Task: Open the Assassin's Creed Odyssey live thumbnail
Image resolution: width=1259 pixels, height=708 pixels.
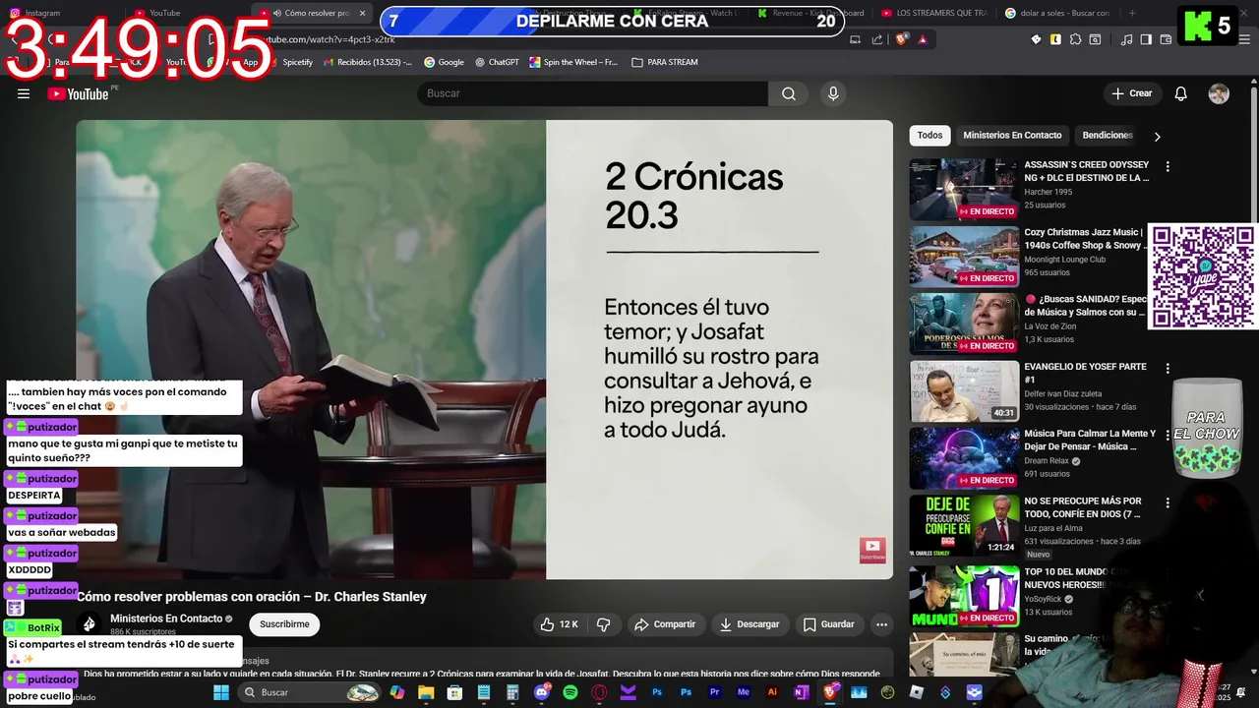Action: tap(964, 189)
